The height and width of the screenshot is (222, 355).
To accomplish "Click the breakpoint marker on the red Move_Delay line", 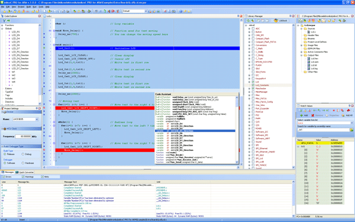I will pyautogui.click(x=44, y=150).
